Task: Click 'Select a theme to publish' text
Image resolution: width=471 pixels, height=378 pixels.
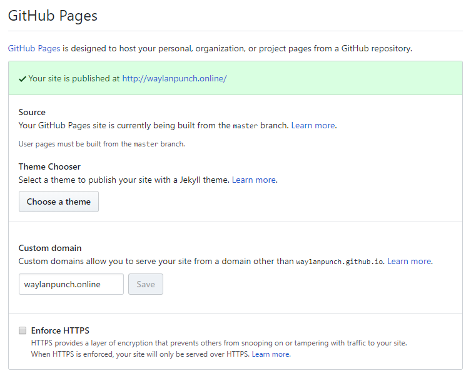Action: point(124,180)
